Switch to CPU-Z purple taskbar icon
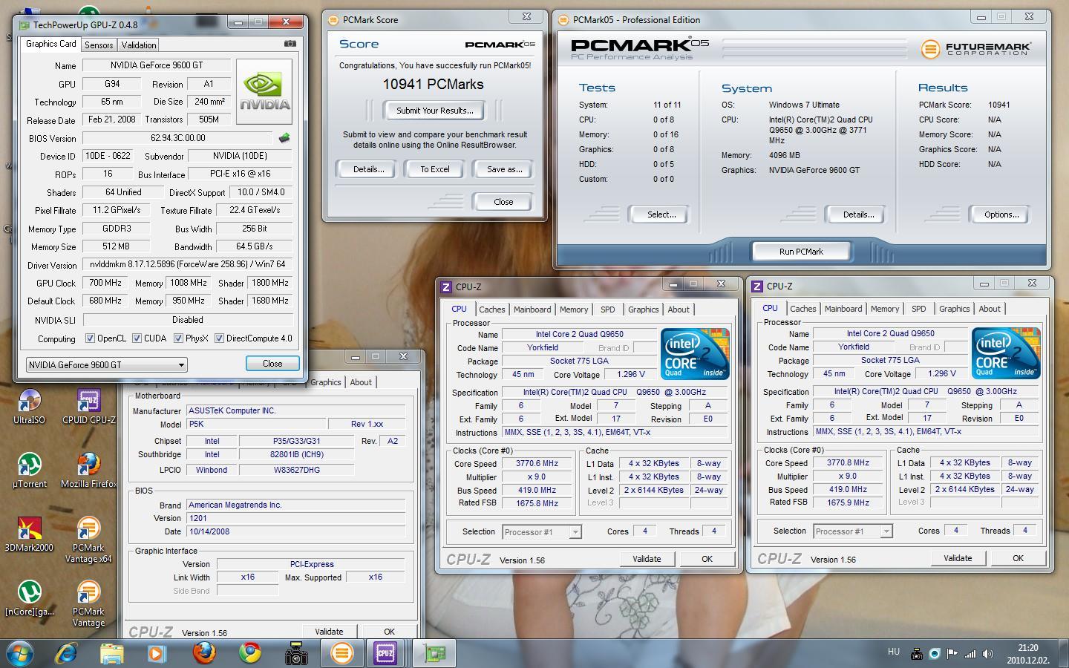The width and height of the screenshot is (1069, 668). tap(386, 653)
